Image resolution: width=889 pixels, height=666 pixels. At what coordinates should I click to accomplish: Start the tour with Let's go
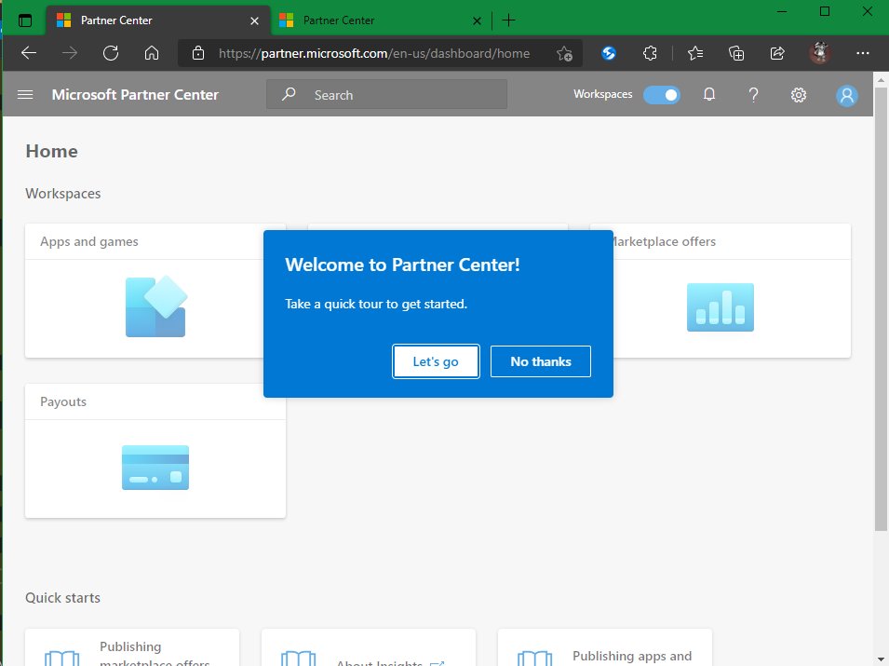click(436, 361)
